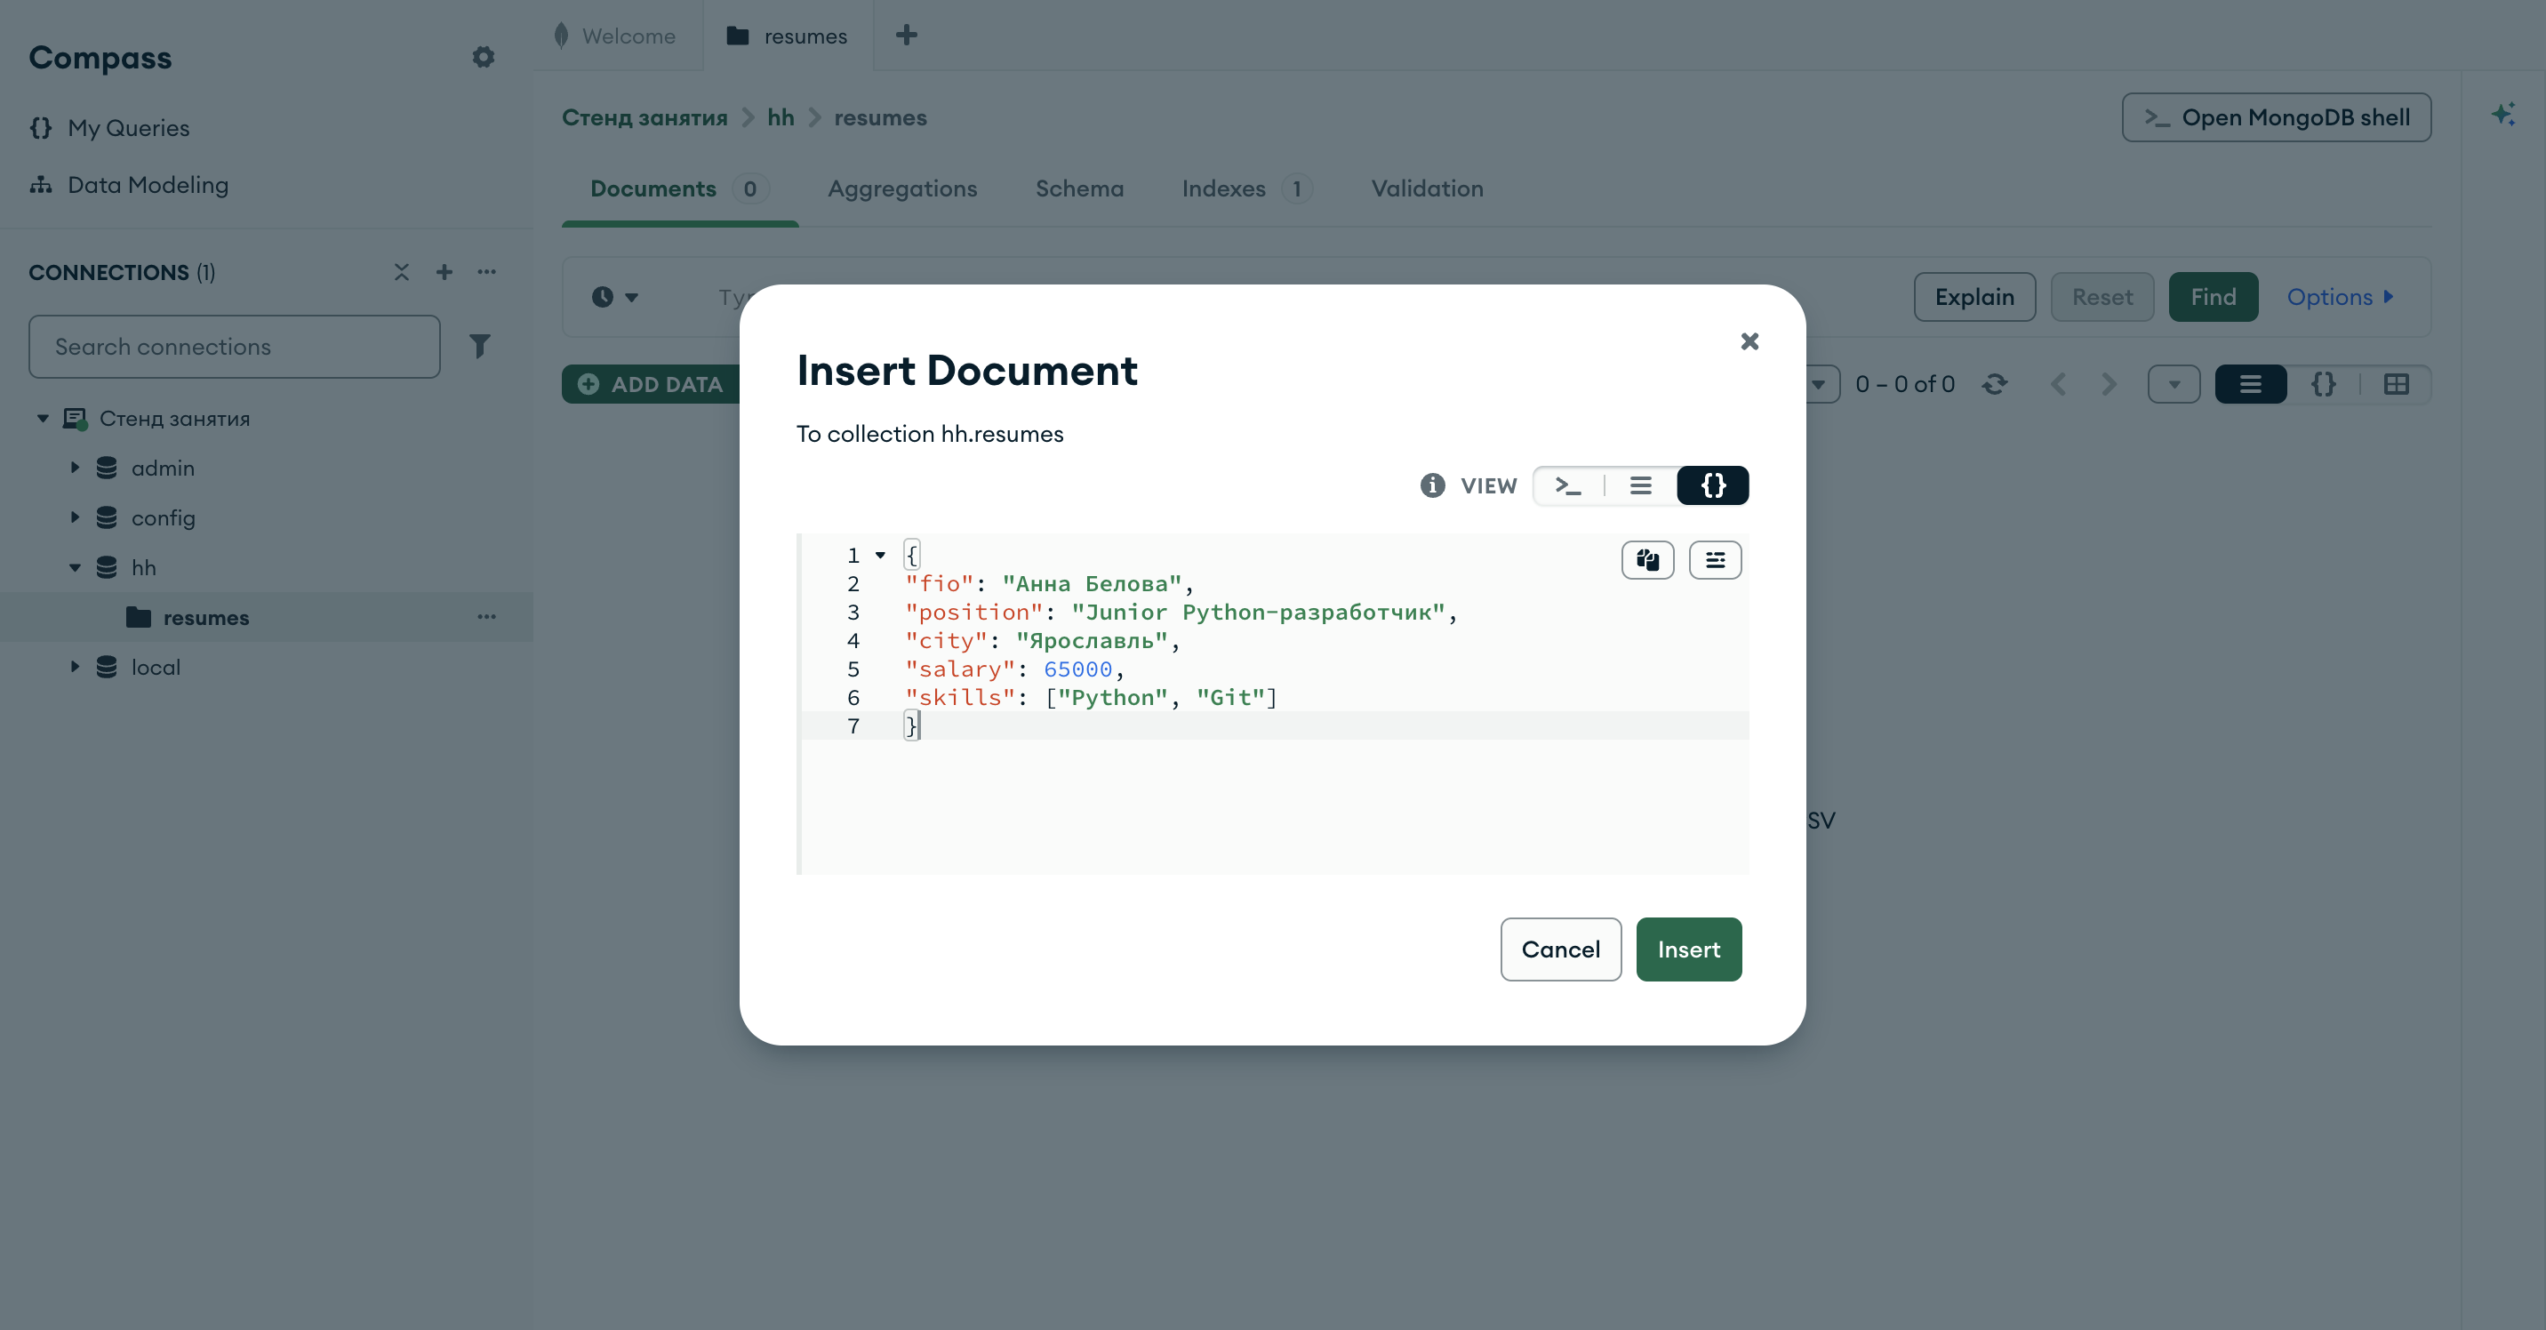This screenshot has height=1330, width=2546.
Task: Click Стенд занятия breadcrumb link
Action: click(x=645, y=117)
